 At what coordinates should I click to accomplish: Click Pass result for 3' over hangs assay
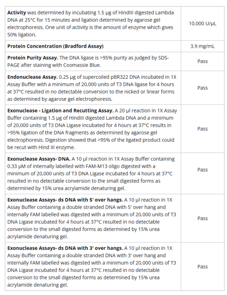(202, 267)
